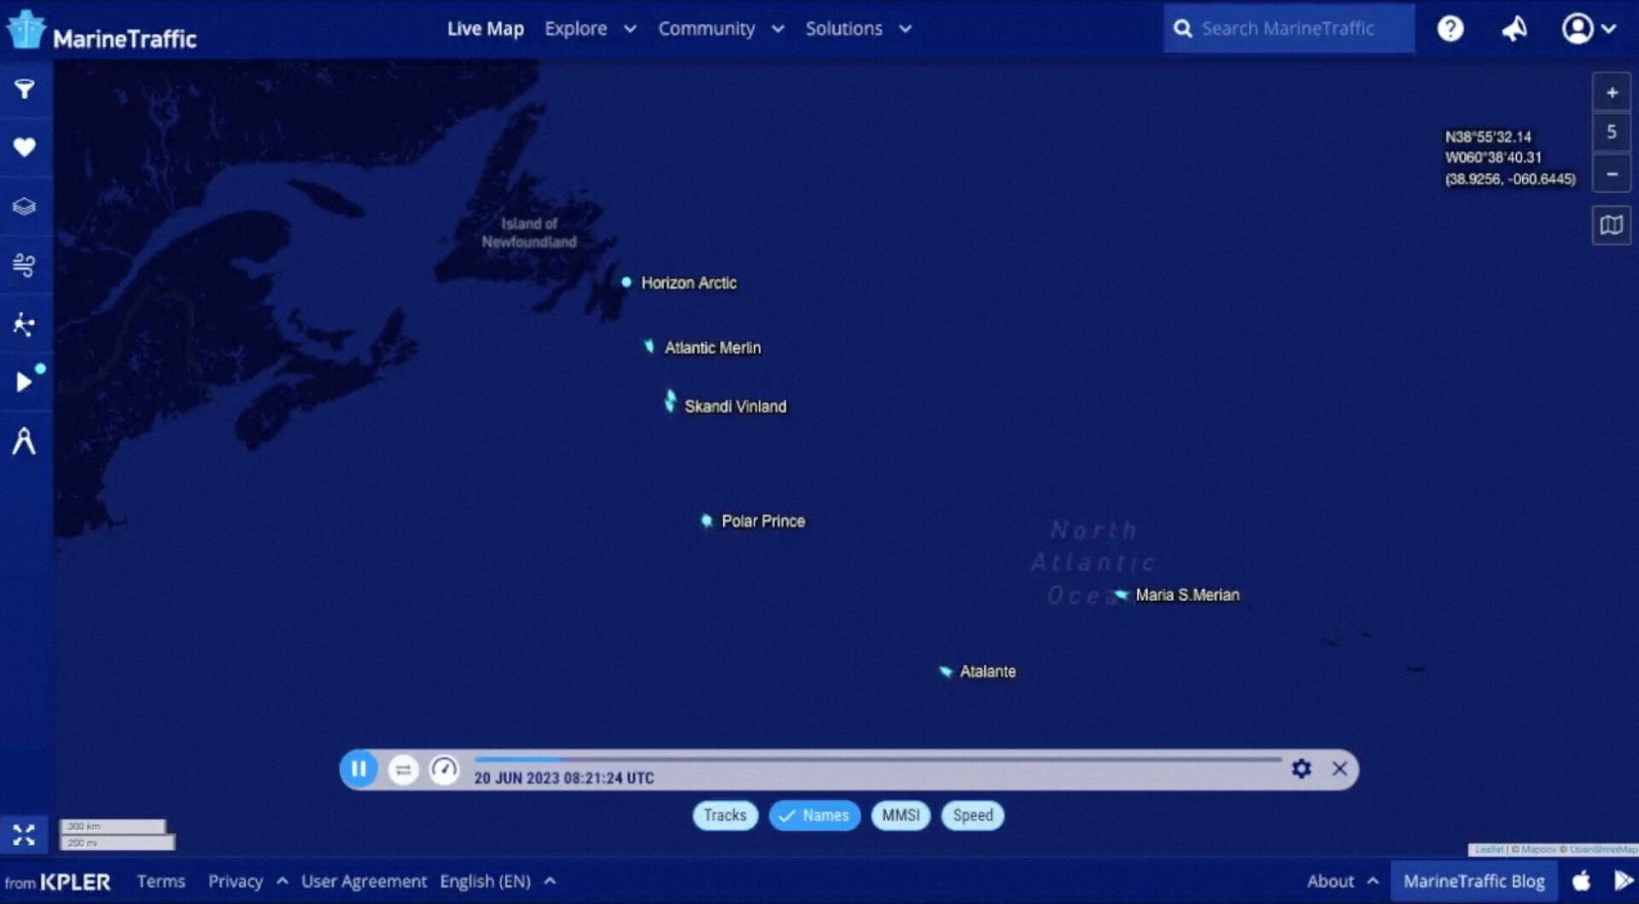Open My Fleets heart icon
This screenshot has width=1639, height=904.
(24, 147)
